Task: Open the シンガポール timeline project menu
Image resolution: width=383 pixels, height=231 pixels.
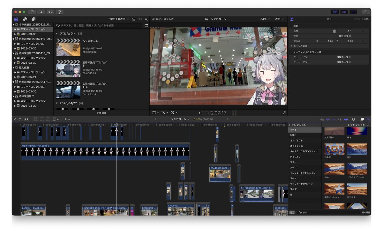Action: click(180, 119)
